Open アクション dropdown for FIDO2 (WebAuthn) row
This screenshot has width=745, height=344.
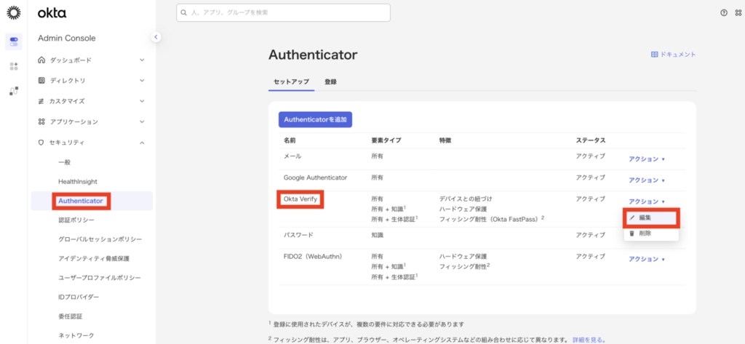[647, 260]
